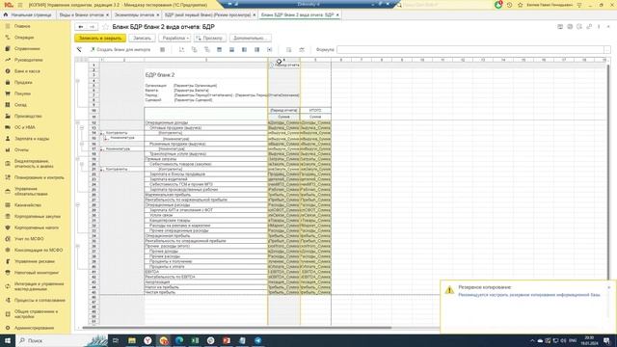Open Бюджетирование, отчетность и анализ section
Image resolution: width=617 pixels, height=347 pixels.
34,164
